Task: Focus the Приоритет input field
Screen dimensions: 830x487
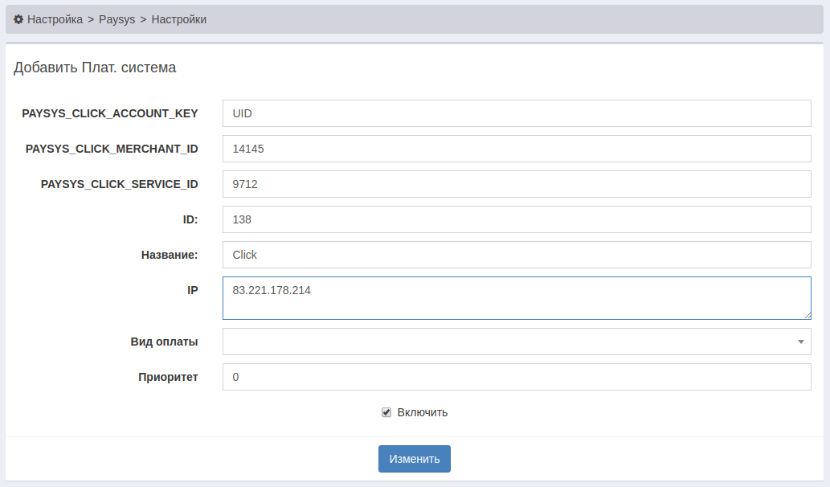Action: tap(516, 377)
